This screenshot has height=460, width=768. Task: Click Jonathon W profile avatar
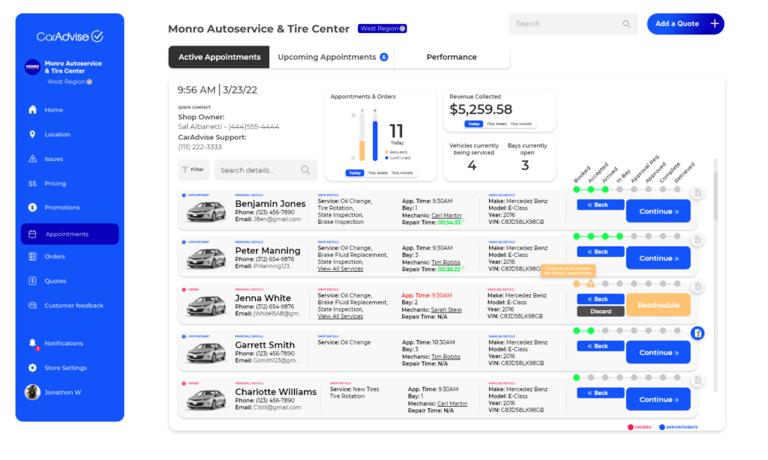click(x=32, y=392)
